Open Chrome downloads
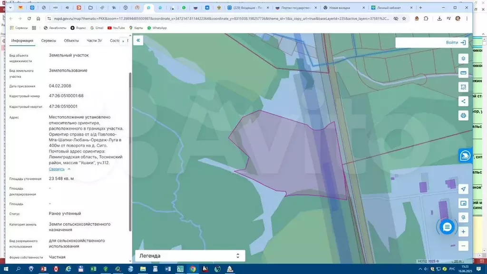Screen dimensions: 487x274 [439, 19]
